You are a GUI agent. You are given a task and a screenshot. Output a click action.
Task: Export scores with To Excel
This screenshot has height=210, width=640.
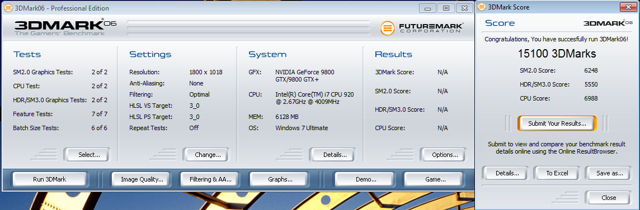557,173
